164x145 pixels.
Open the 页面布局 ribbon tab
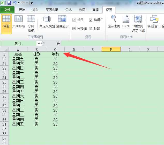click(52, 10)
